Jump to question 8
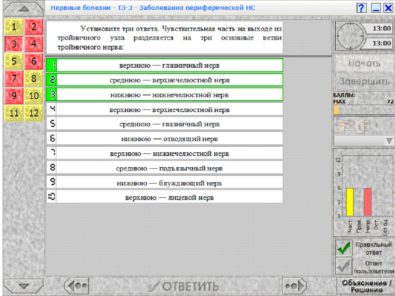Image resolution: width=395 pixels, height=296 pixels. 34,79
